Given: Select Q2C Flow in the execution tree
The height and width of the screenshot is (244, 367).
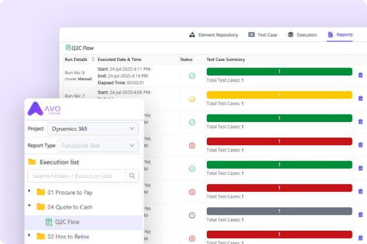Looking at the screenshot, I should pos(68,221).
